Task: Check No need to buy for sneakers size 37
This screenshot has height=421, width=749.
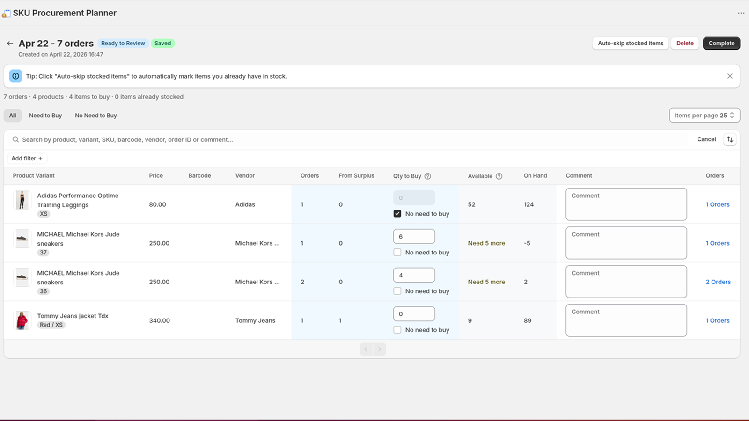Action: click(397, 253)
